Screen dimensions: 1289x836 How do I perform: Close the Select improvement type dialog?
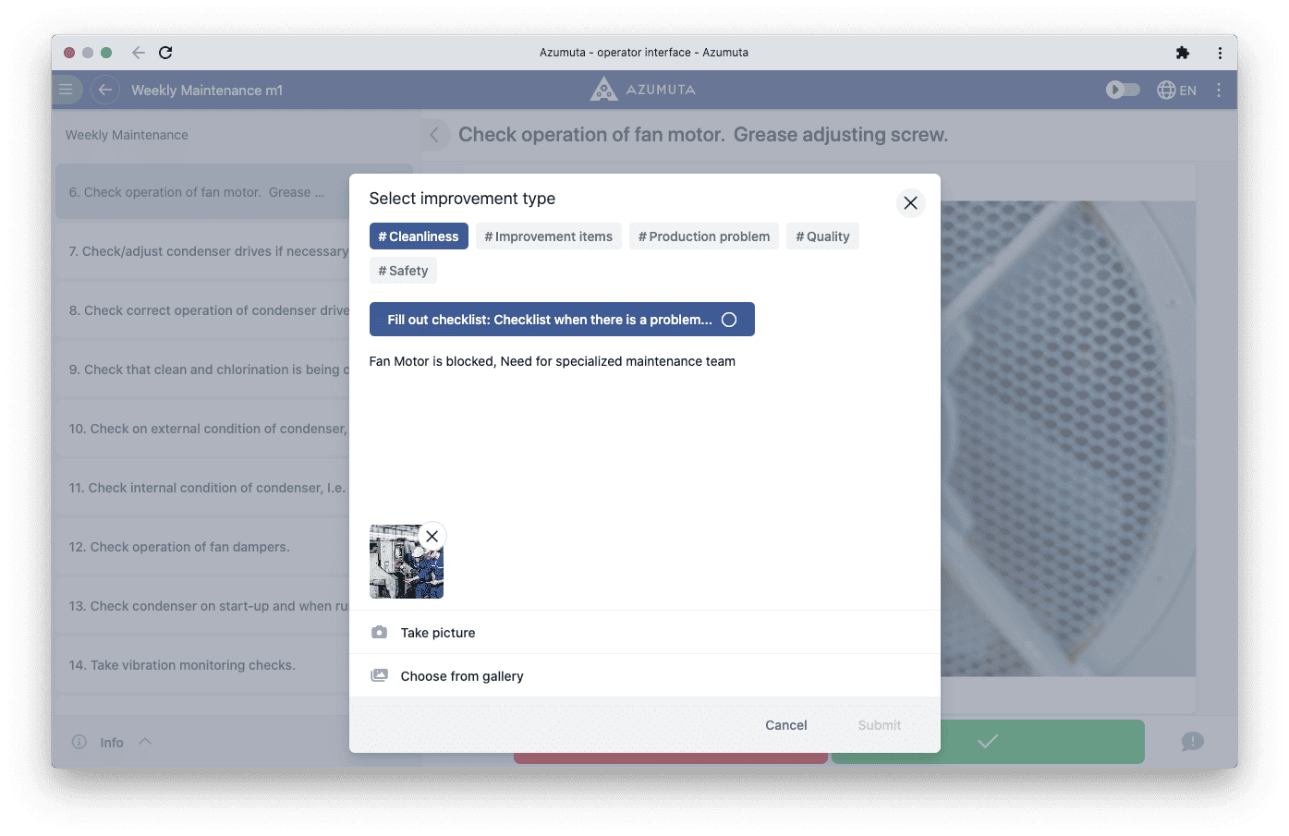pyautogui.click(x=910, y=202)
